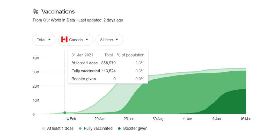This screenshot has width=266, height=138.
Task: Click the green data point on chart
Action: pyautogui.click(x=65, y=113)
